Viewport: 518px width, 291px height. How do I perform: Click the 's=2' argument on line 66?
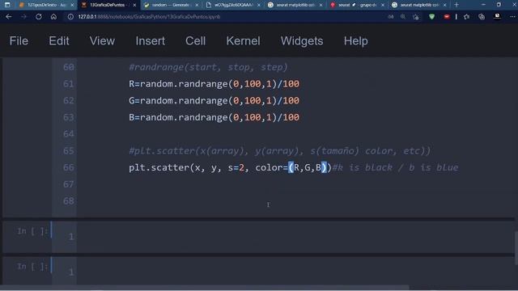coord(236,167)
